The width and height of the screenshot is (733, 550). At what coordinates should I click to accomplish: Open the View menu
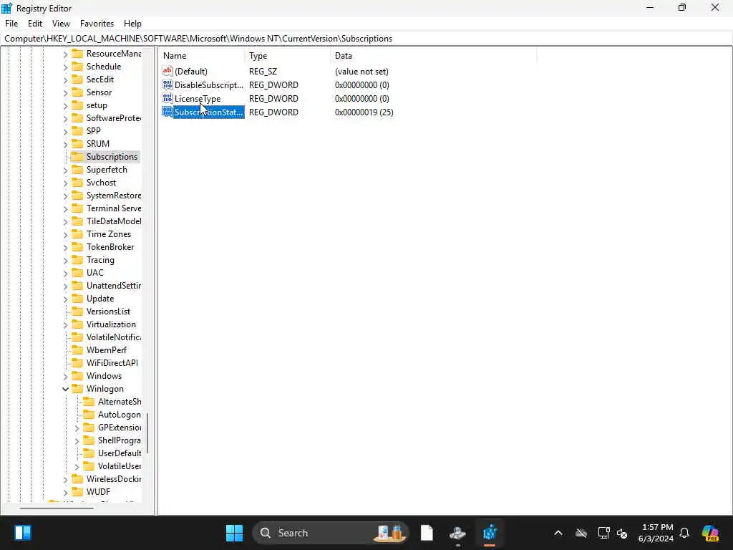[x=61, y=24]
